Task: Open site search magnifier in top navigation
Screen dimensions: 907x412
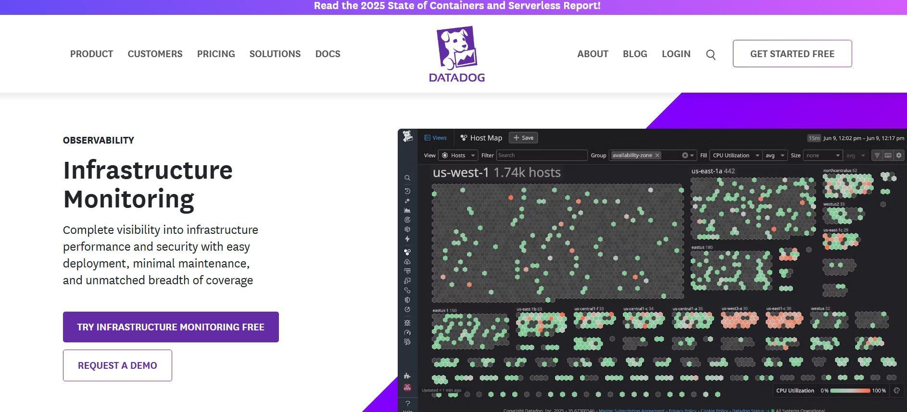Action: coord(711,55)
